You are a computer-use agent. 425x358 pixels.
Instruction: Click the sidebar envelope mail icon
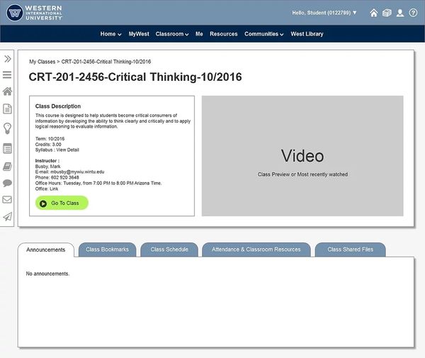7,200
